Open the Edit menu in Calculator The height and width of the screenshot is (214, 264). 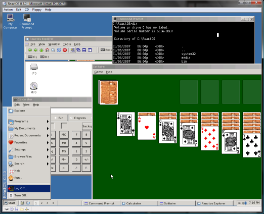click(17, 104)
